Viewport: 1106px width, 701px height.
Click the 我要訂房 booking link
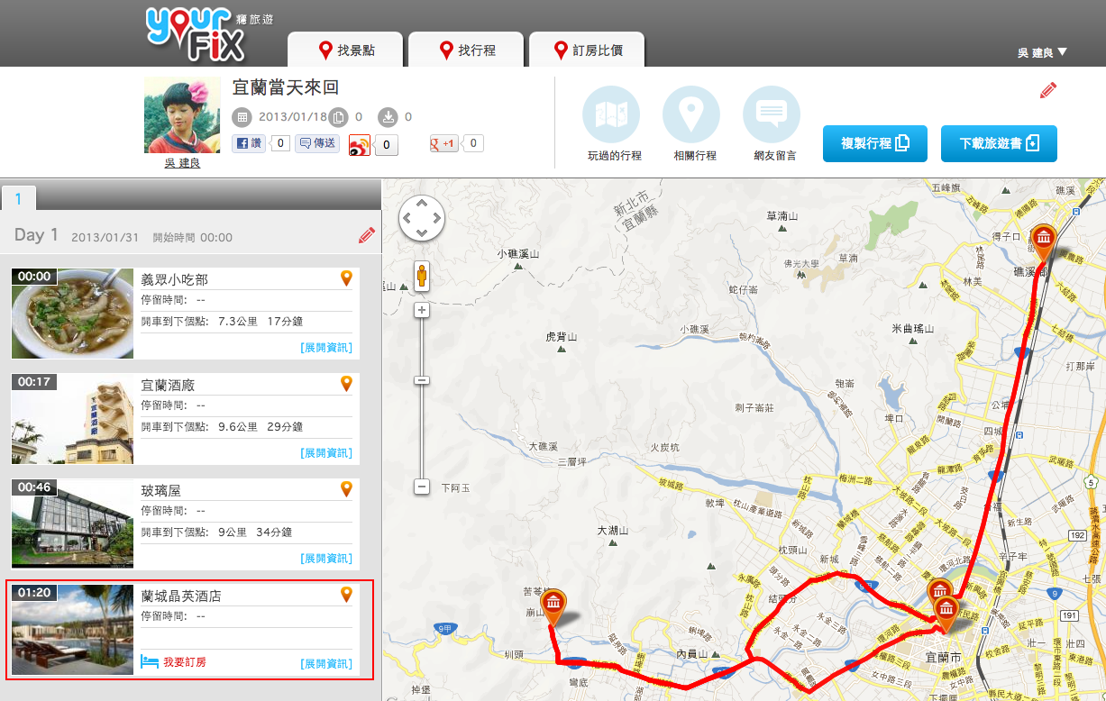pos(174,662)
